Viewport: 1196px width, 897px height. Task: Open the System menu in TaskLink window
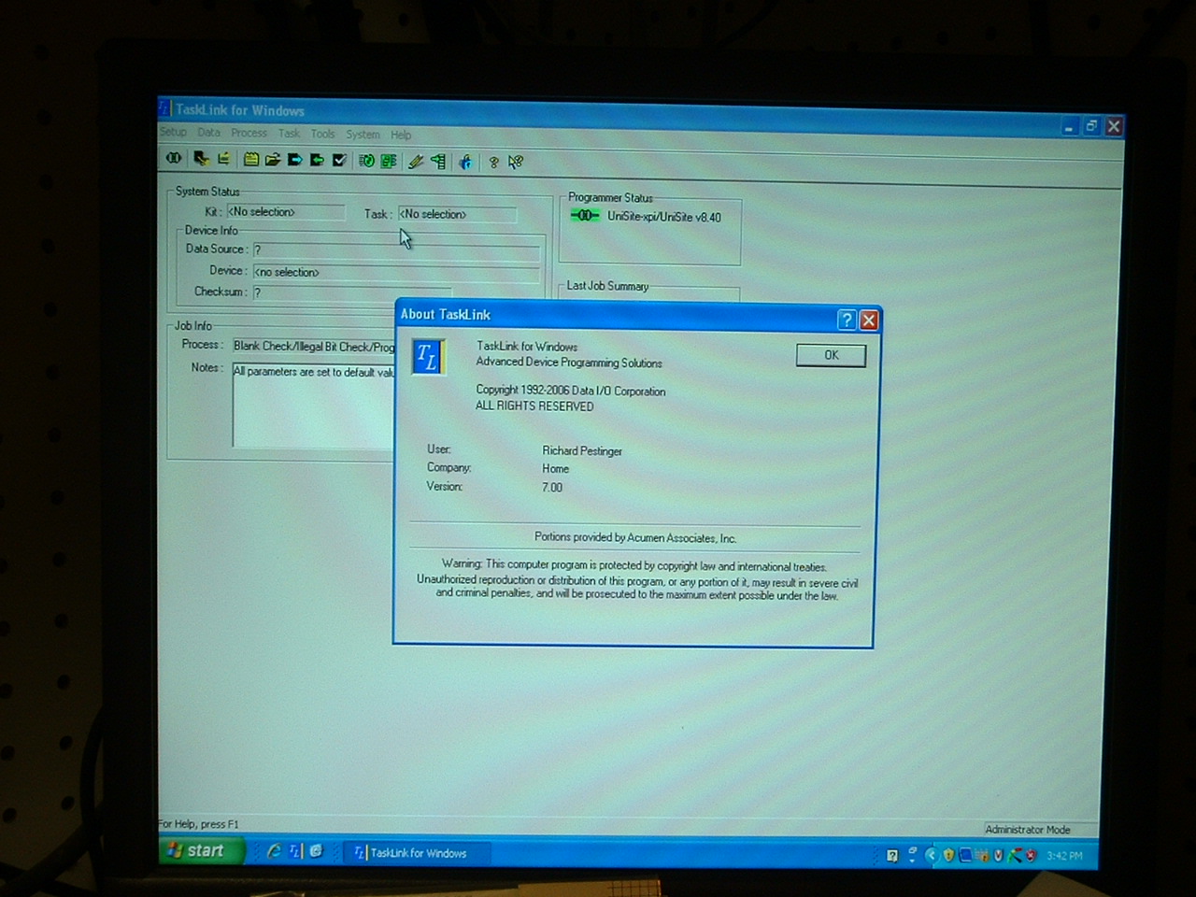(x=363, y=135)
